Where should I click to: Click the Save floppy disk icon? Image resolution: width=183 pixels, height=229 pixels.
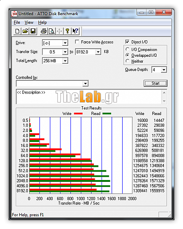33,31
